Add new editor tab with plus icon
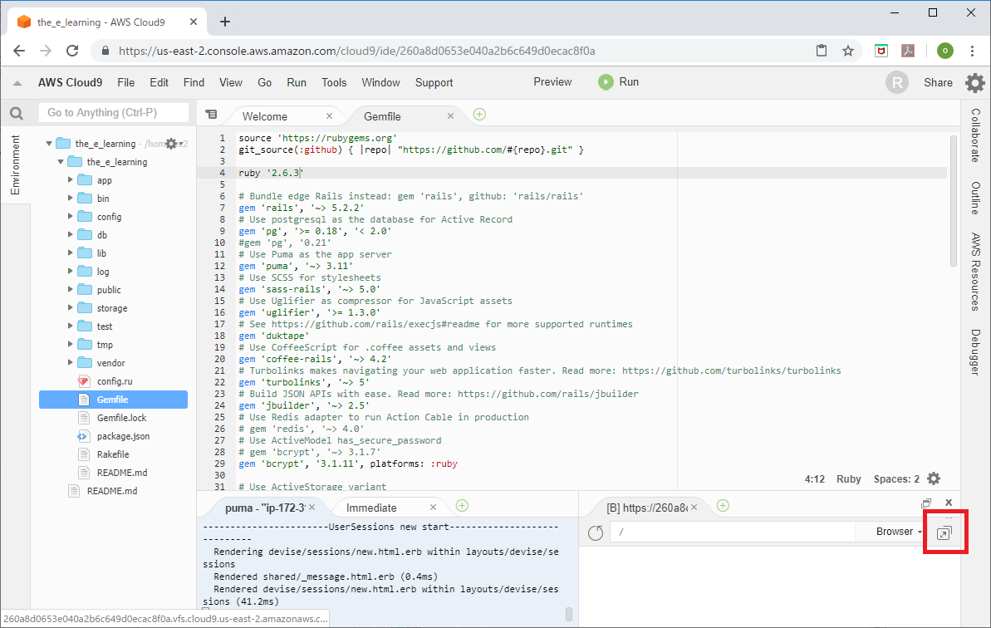 tap(479, 115)
